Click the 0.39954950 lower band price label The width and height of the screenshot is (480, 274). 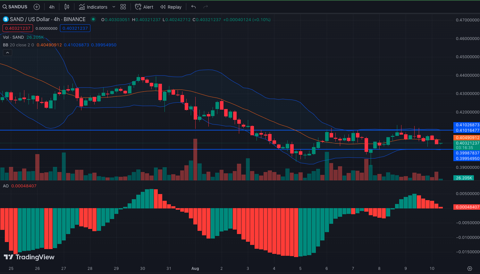point(467,158)
